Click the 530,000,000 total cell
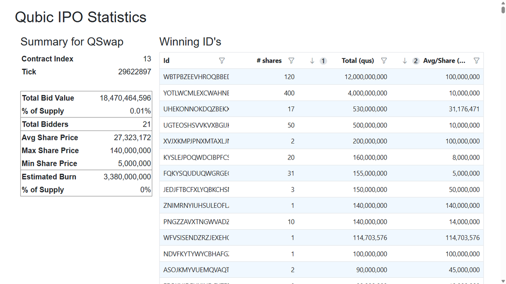Image resolution: width=506 pixels, height=284 pixels. point(345,109)
